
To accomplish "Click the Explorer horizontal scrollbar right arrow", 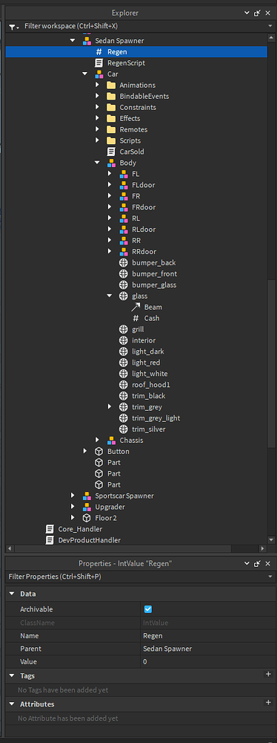I will [x=263, y=548].
